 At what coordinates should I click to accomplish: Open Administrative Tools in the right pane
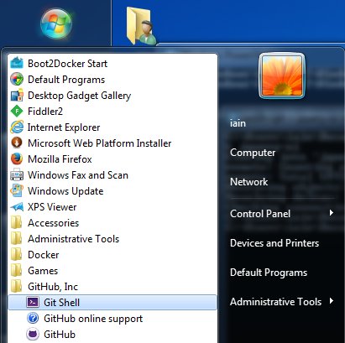tap(275, 302)
